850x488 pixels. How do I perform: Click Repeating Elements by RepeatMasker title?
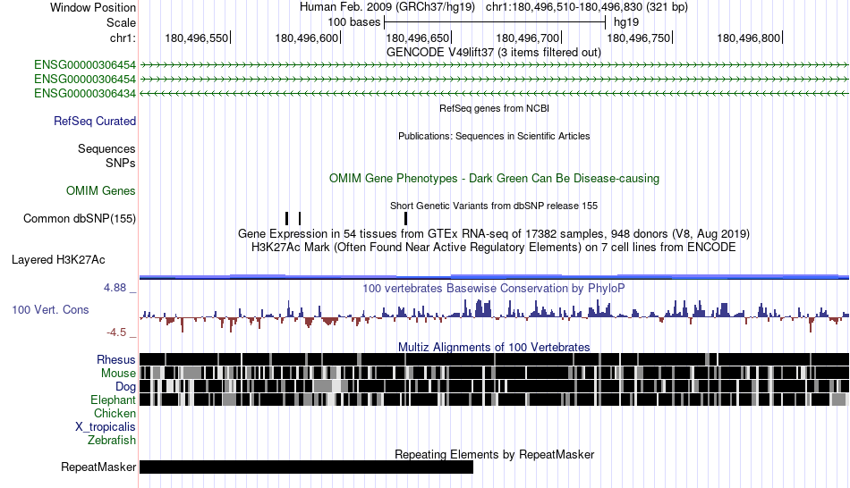[x=495, y=454]
